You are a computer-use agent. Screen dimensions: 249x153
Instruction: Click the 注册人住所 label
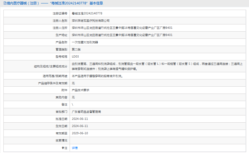coord(60,28)
